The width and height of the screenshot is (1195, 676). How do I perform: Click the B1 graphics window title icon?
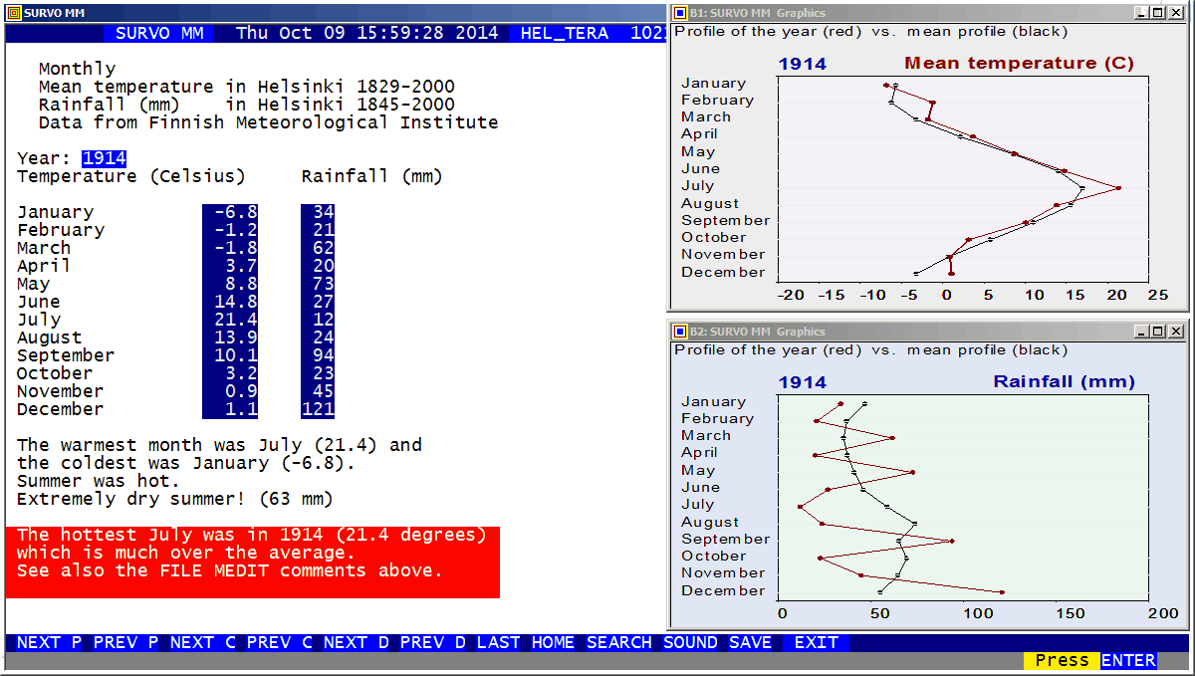point(680,13)
